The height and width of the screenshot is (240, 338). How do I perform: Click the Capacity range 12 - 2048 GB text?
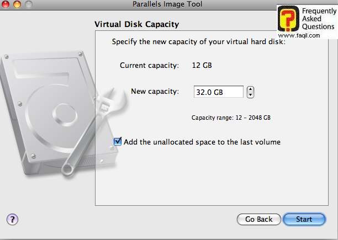click(x=231, y=118)
